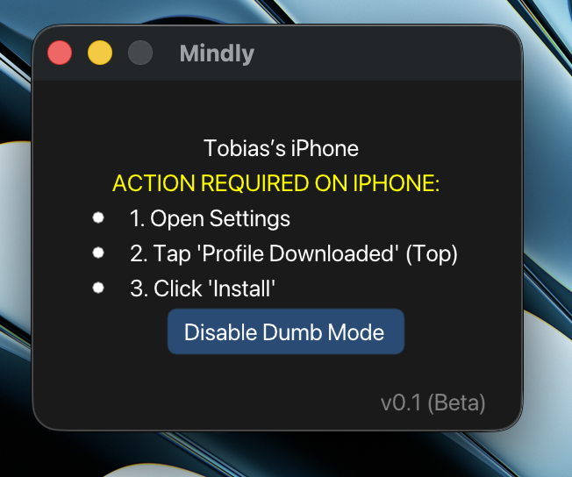Click the word 'Install' in step three
The height and width of the screenshot is (477, 572).
click(241, 288)
